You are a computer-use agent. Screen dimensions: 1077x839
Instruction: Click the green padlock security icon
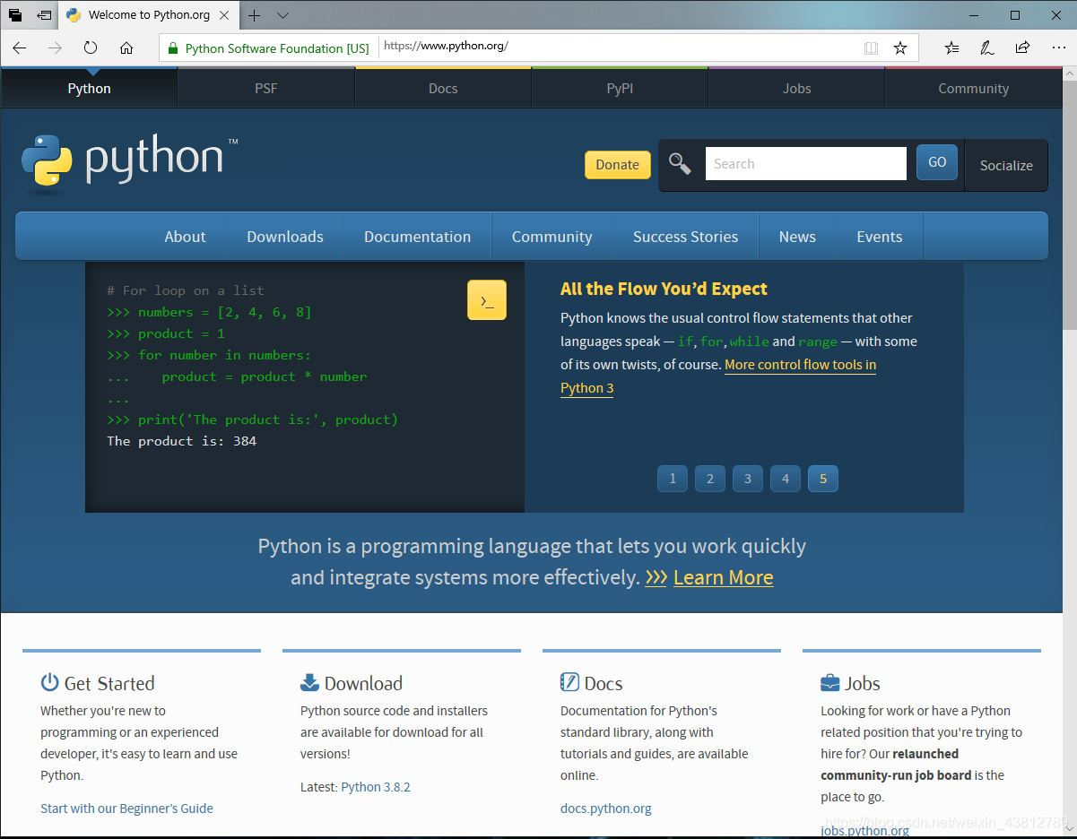173,48
